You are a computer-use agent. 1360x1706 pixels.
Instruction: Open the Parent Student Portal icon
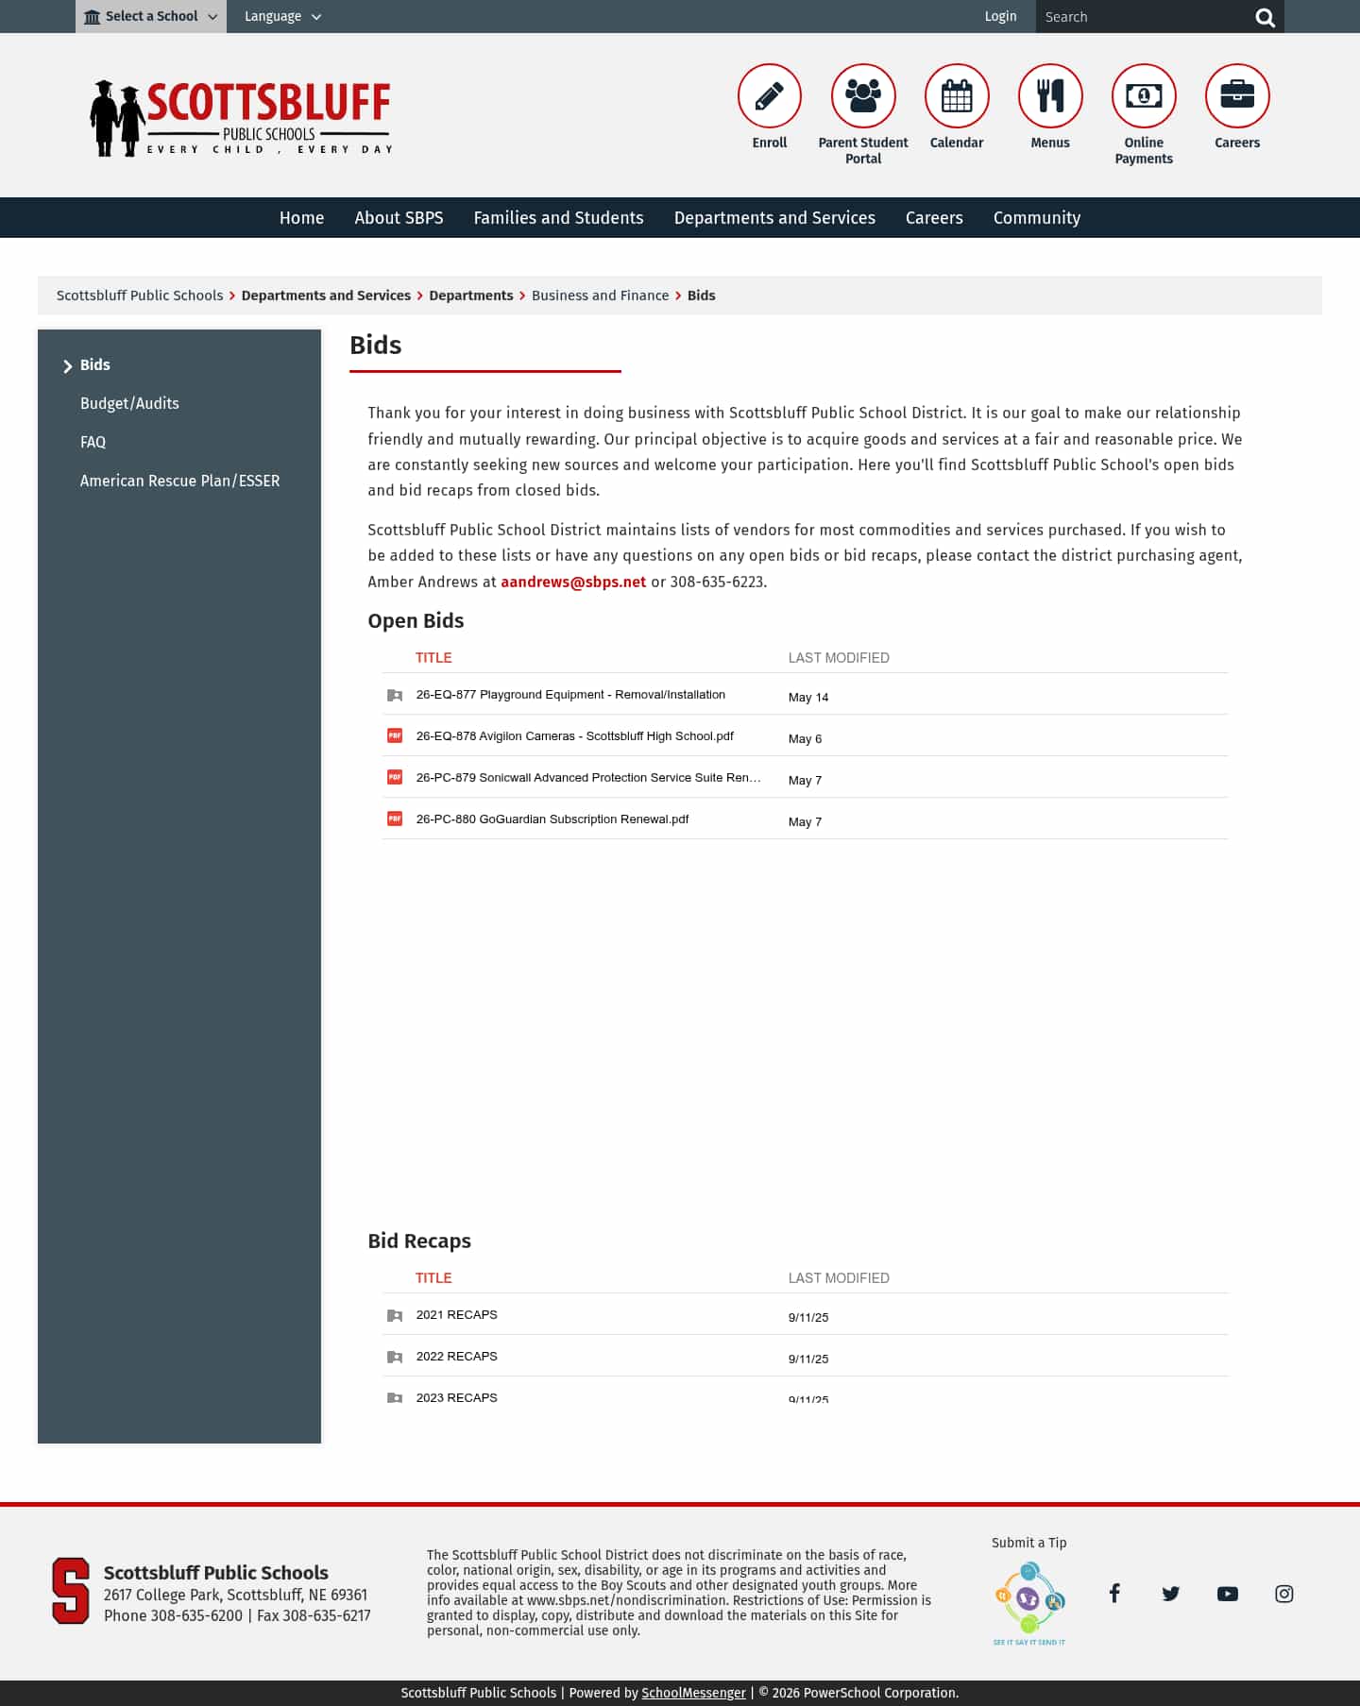pyautogui.click(x=862, y=95)
